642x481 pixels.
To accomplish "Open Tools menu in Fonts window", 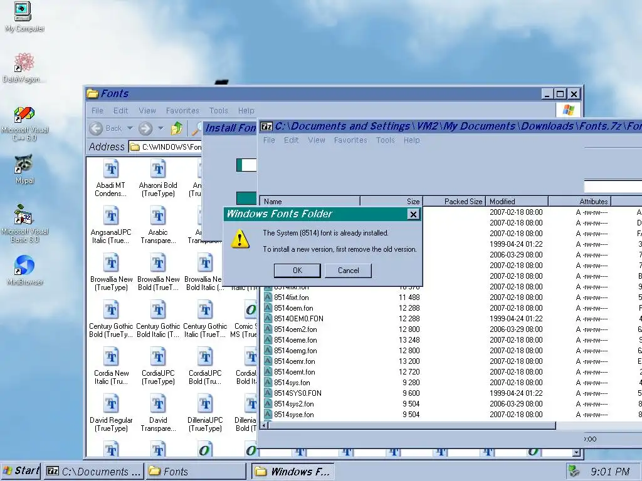I will [x=219, y=110].
